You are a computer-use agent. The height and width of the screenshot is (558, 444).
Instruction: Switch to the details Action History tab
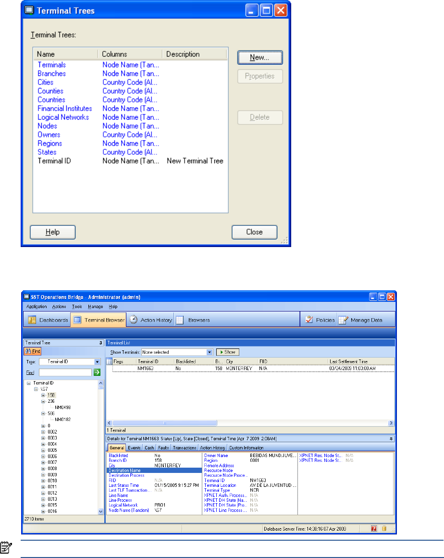[212, 447]
